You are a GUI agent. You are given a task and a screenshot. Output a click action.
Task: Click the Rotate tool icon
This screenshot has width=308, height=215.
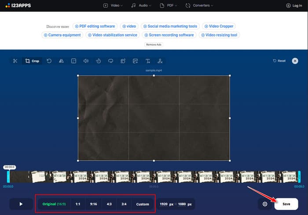[49, 61]
